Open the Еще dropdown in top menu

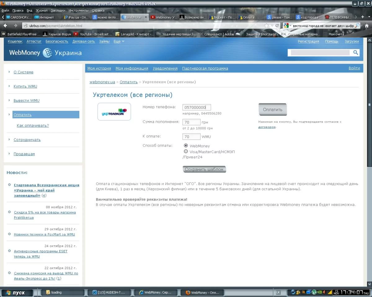click(119, 41)
